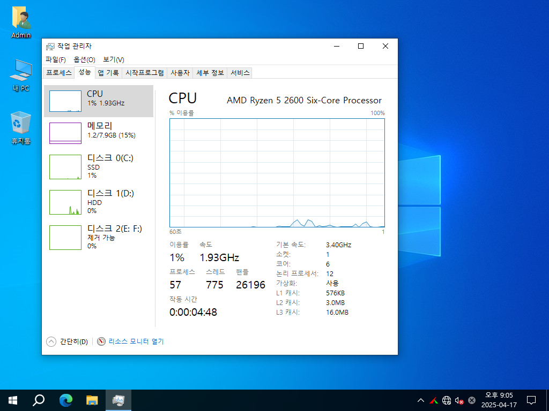Image resolution: width=549 pixels, height=411 pixels.
Task: Switch to the 세부 정보 tab
Action: click(210, 73)
